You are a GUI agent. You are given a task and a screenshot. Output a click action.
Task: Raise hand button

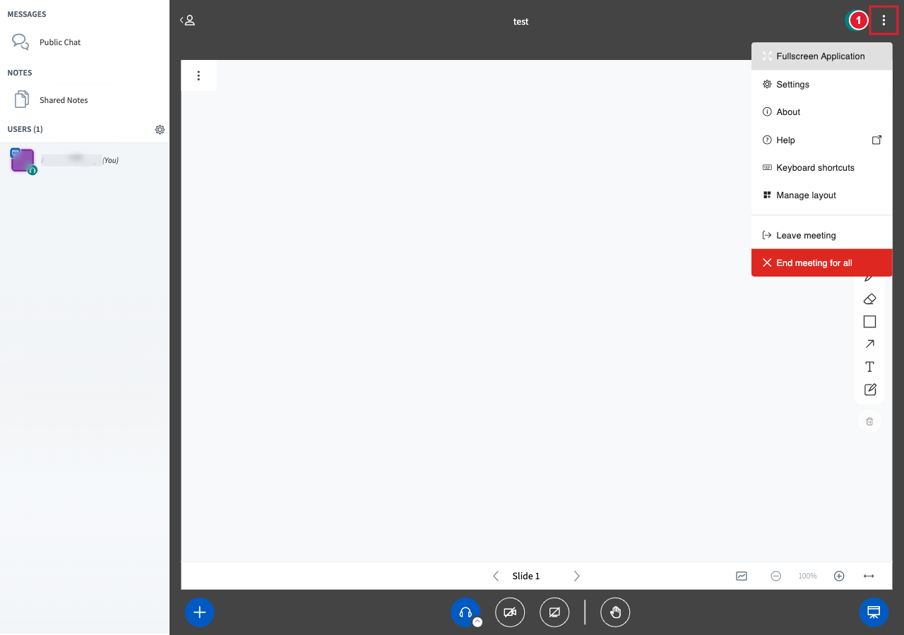pos(615,612)
